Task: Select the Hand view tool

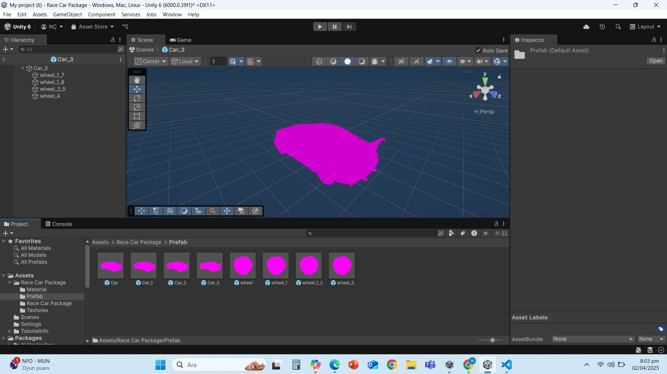Action: (x=137, y=80)
